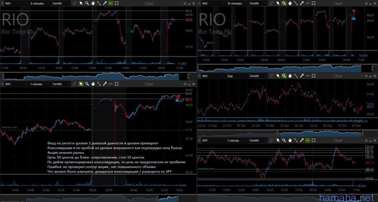Open the Day interval dropdown

(237, 76)
